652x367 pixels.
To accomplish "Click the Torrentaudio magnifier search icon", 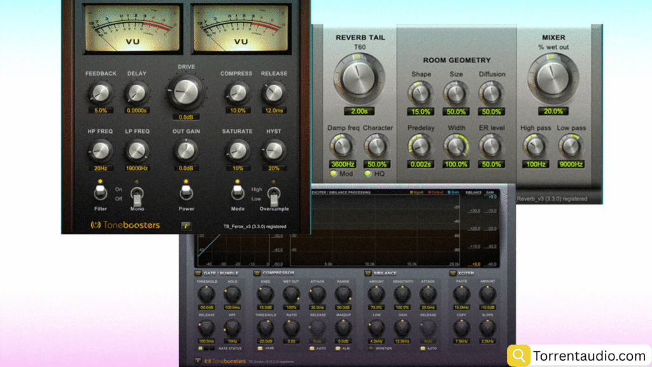I will click(520, 356).
